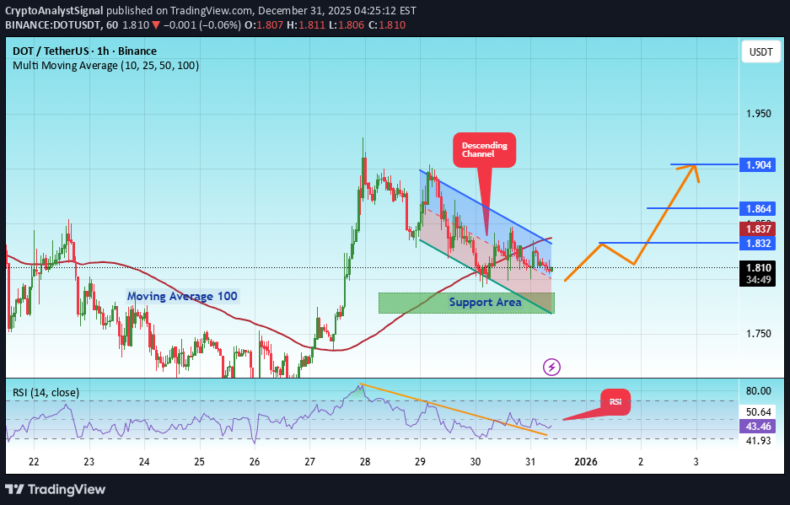Click the TradingView logo in the corner
790x505 pixels.
[x=56, y=490]
